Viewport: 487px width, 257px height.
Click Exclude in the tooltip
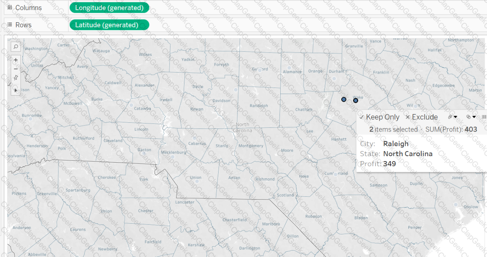[421, 117]
